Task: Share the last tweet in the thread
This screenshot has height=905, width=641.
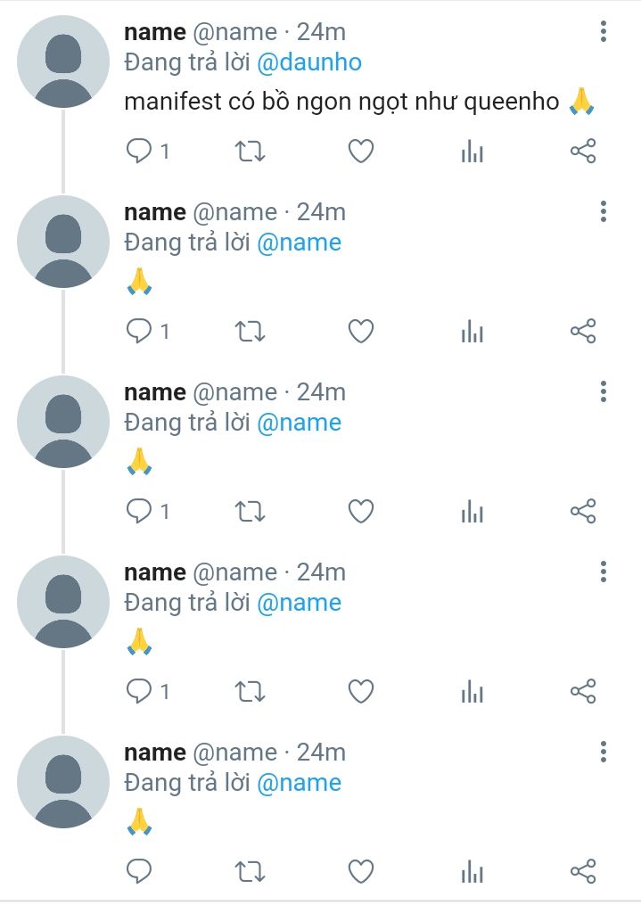Action: (x=583, y=871)
